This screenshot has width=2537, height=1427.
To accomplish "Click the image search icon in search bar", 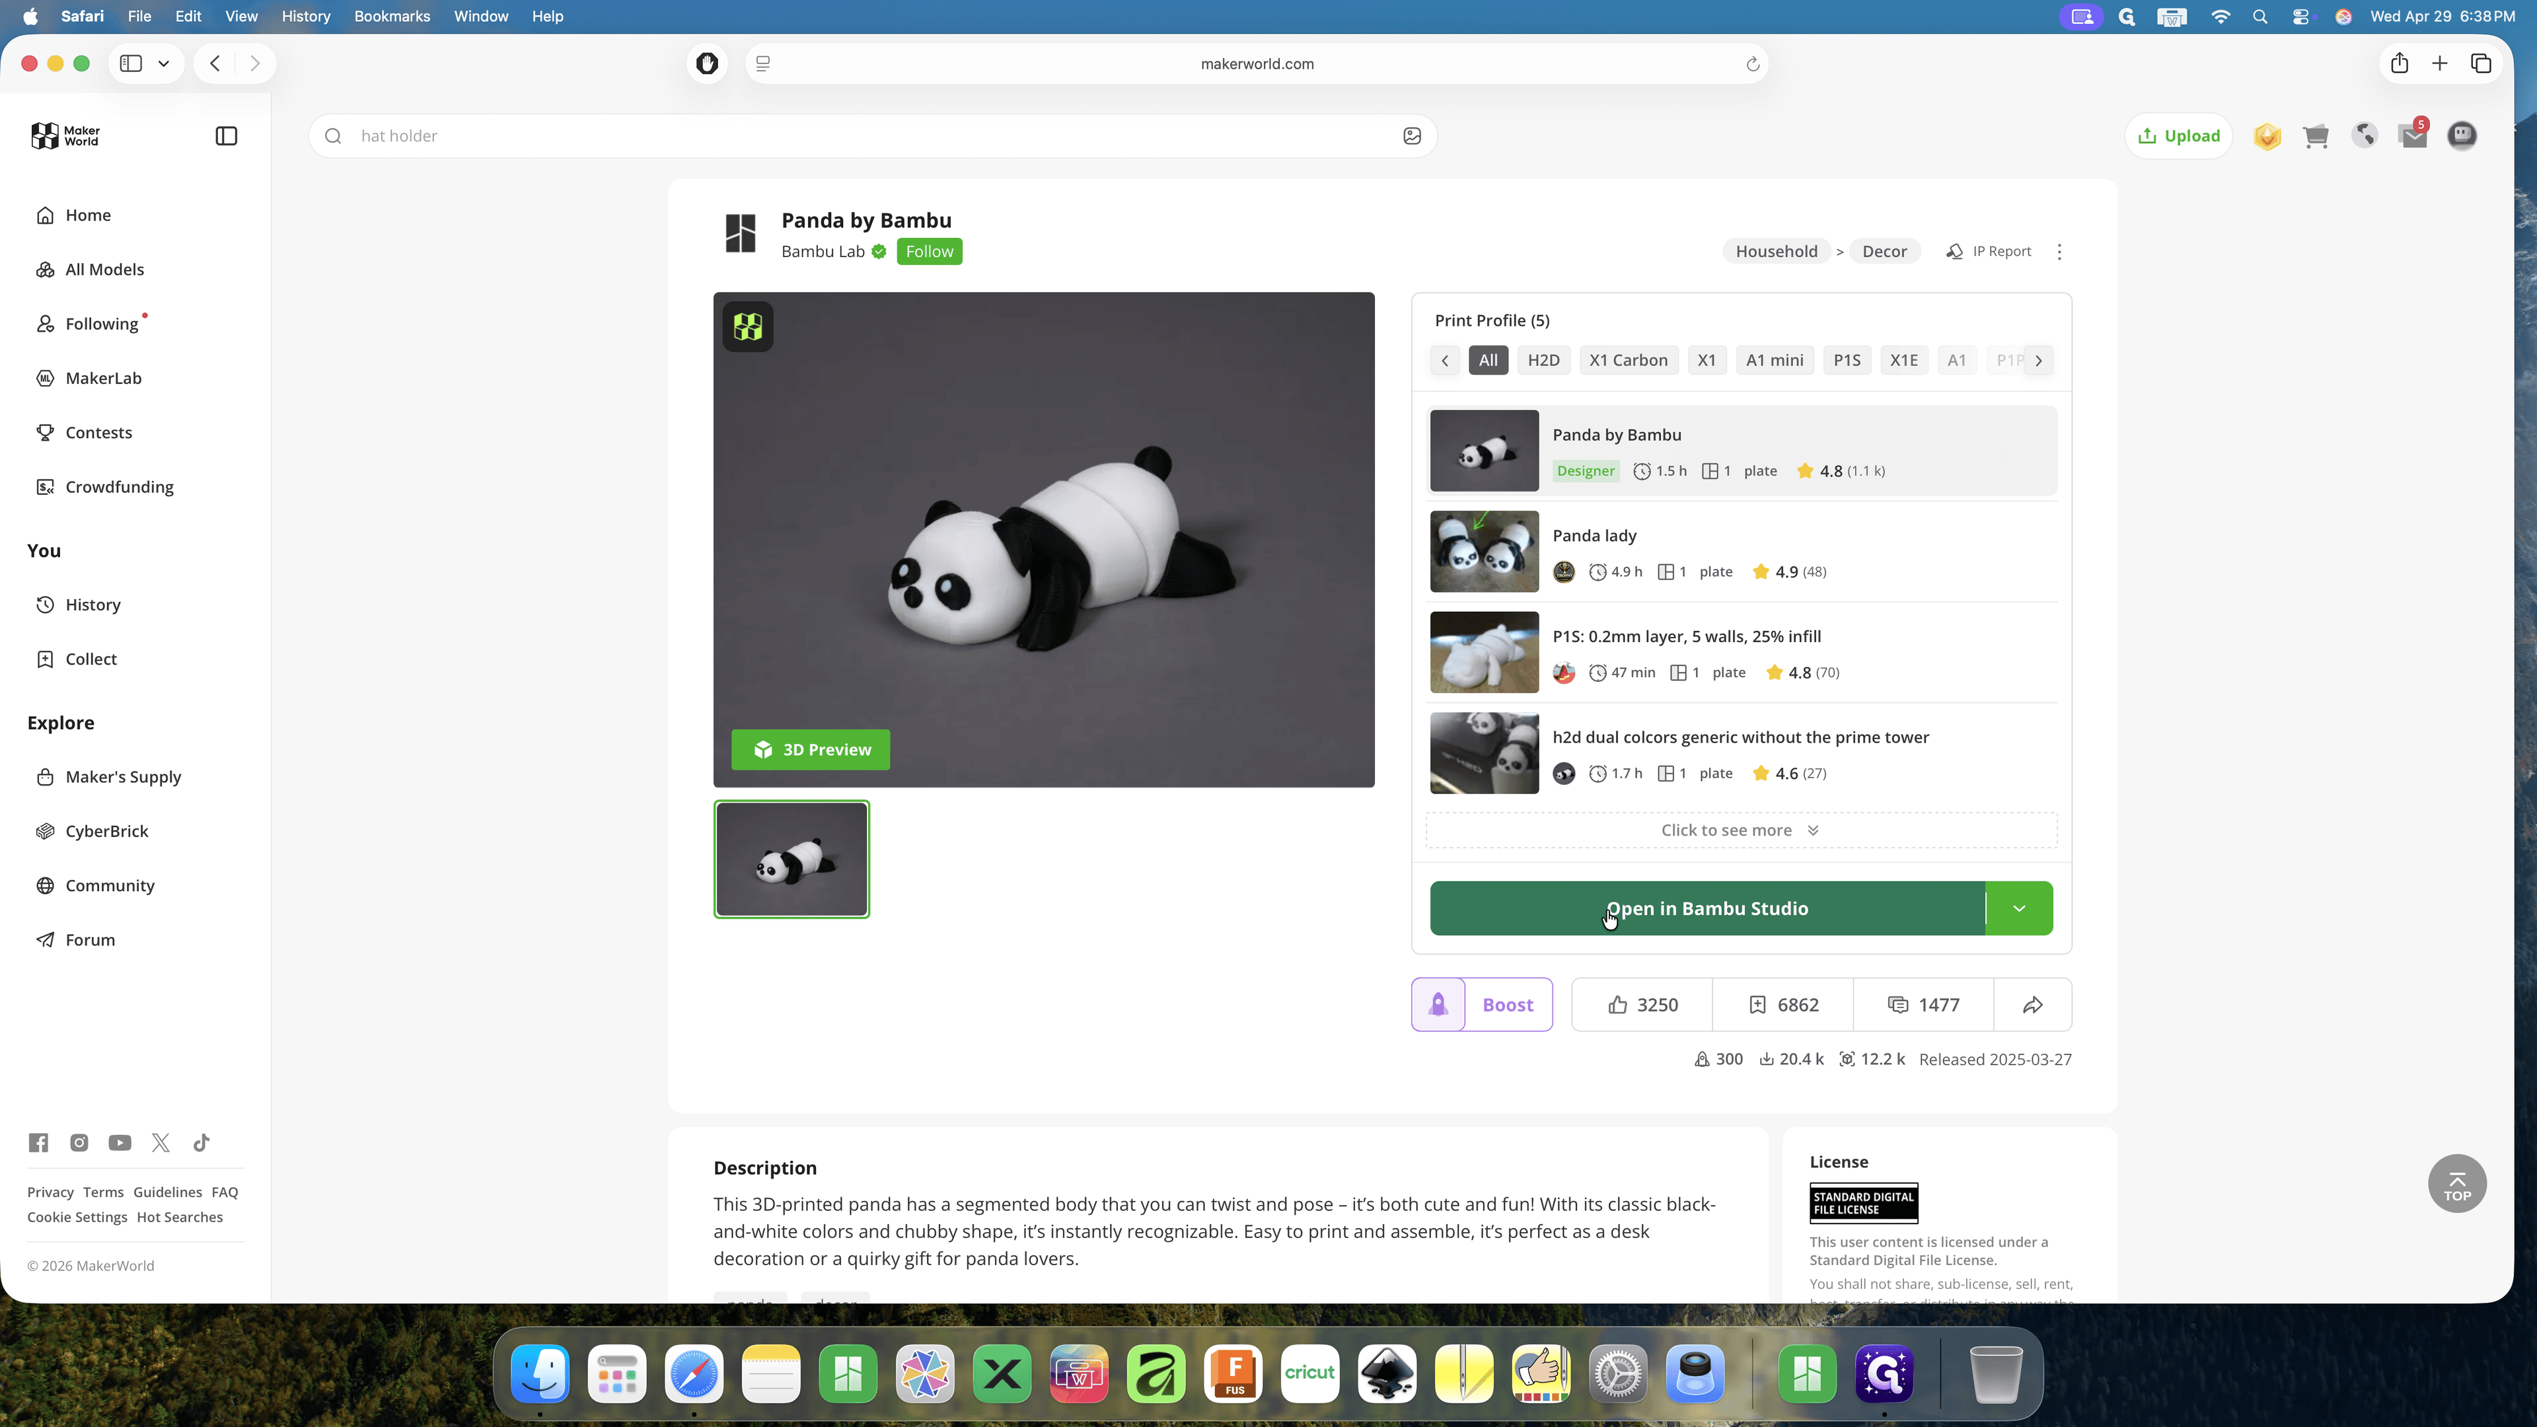I will 1411,136.
